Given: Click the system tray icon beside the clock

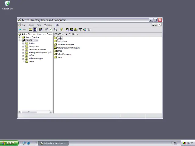Looking at the screenshot, I should click(184, 143).
